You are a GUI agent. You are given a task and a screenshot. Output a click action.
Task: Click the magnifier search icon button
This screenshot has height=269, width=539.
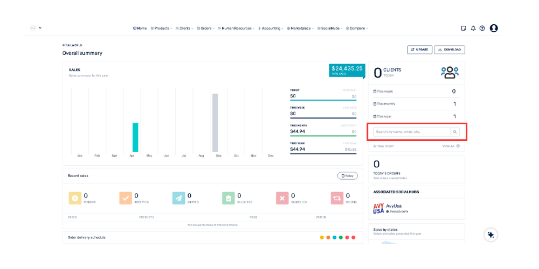(x=455, y=132)
